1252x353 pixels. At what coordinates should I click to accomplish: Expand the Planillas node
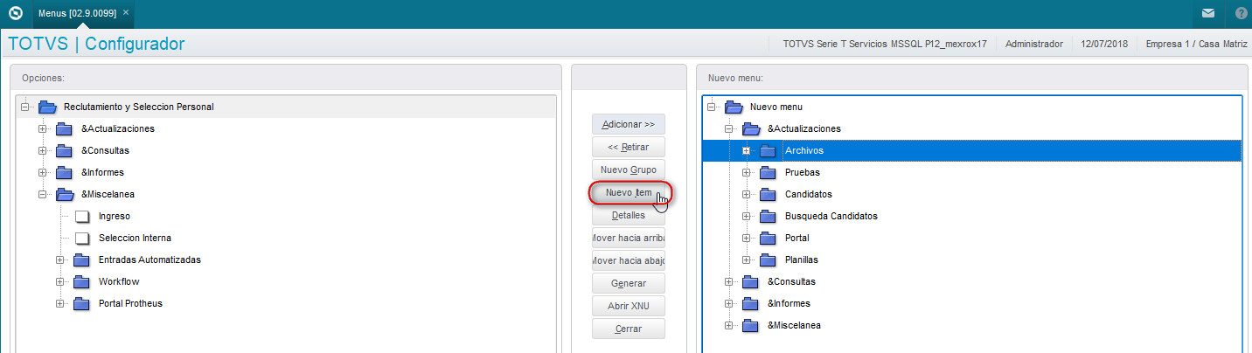747,260
